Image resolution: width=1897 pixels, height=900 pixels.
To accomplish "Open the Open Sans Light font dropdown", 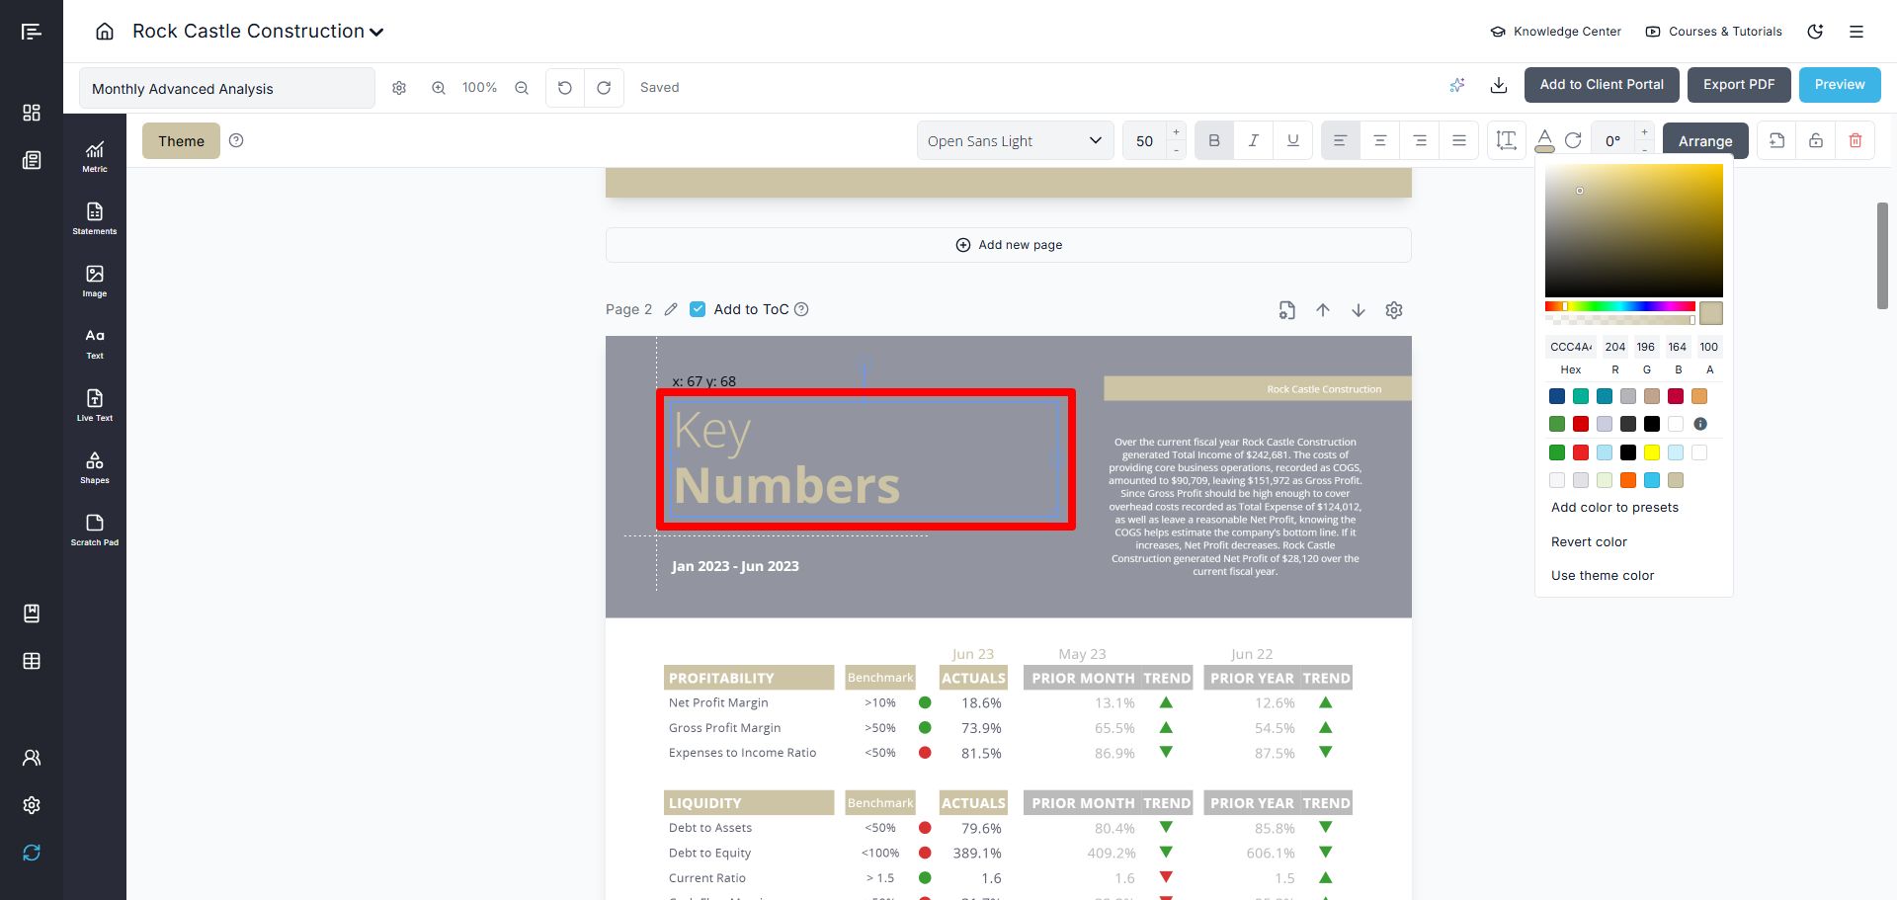I will coord(1015,140).
